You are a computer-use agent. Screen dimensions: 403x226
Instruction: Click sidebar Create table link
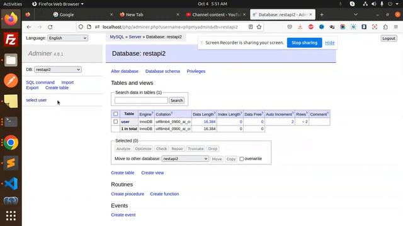point(57,88)
